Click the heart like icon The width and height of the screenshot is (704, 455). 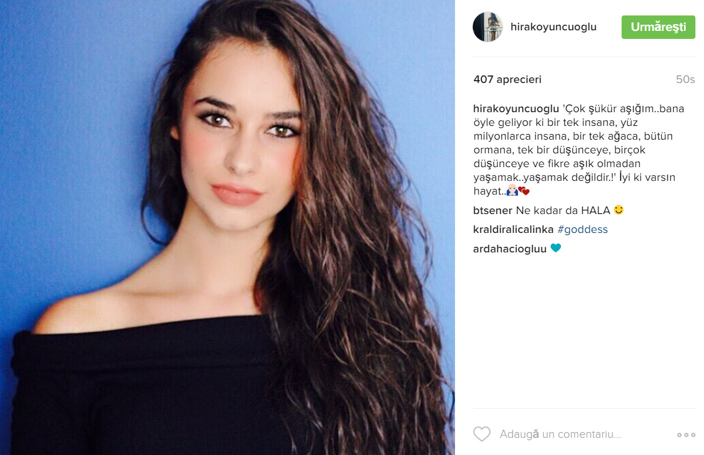point(482,434)
